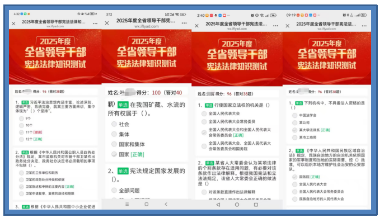
Task: Tap the red banner in the 3:12 screenshot
Action: click(x=147, y=56)
